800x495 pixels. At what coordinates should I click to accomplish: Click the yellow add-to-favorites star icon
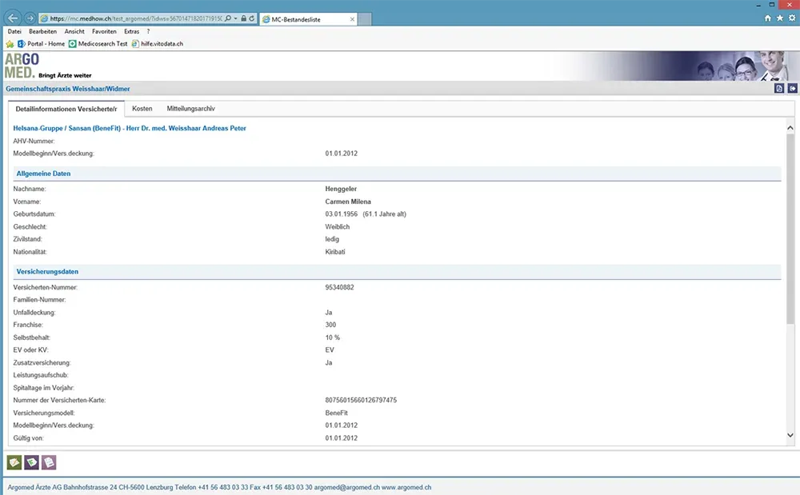point(10,44)
